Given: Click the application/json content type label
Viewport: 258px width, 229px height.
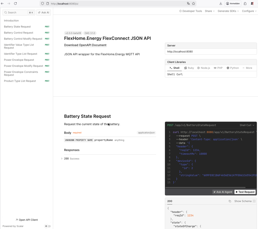Looking at the screenshot, I should [x=146, y=133].
